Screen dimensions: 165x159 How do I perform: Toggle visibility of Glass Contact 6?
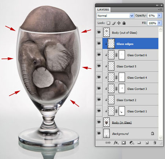pyautogui.click(x=99, y=55)
